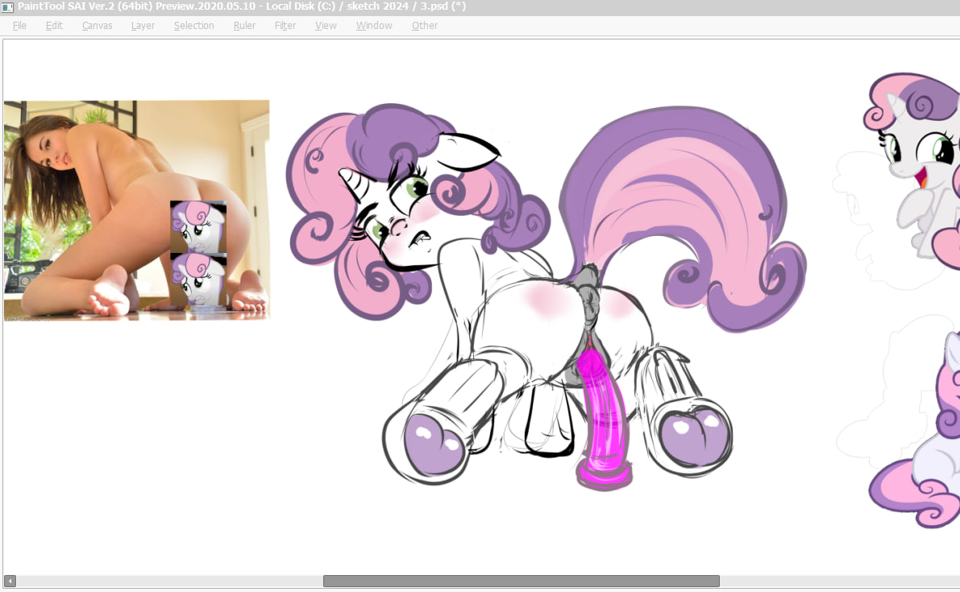Image resolution: width=960 pixels, height=592 pixels.
Task: Open the Window menu
Action: pos(373,26)
